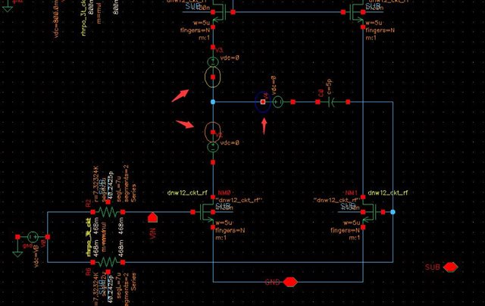This screenshot has width=485, height=306.
Task: Click the blue-circled selected V4 terminal
Action: (263, 101)
